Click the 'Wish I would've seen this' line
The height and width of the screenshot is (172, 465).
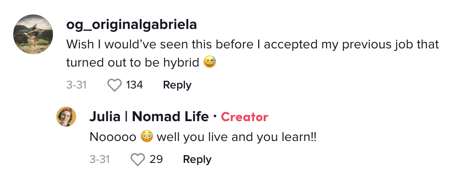pyautogui.click(x=252, y=45)
